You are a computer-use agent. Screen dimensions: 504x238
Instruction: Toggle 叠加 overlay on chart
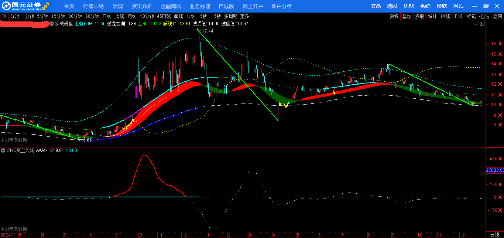(x=407, y=16)
